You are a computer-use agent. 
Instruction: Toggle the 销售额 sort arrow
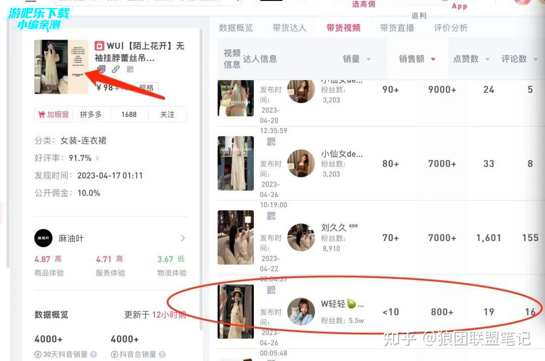[x=433, y=59]
